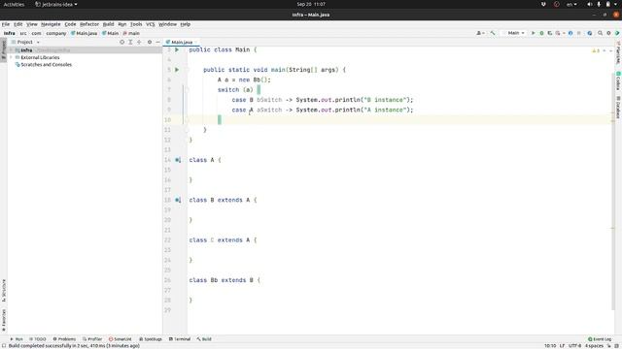The image size is (622, 349).
Task: Toggle the Structure side tab
Action: click(x=4, y=291)
